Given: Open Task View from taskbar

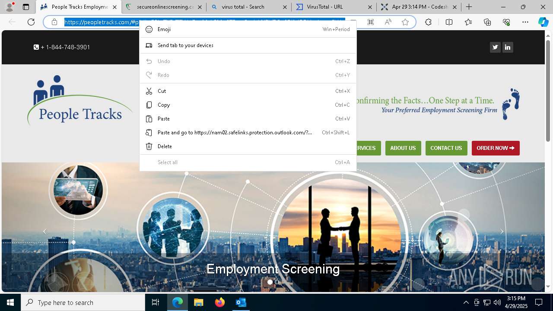Looking at the screenshot, I should point(156,302).
